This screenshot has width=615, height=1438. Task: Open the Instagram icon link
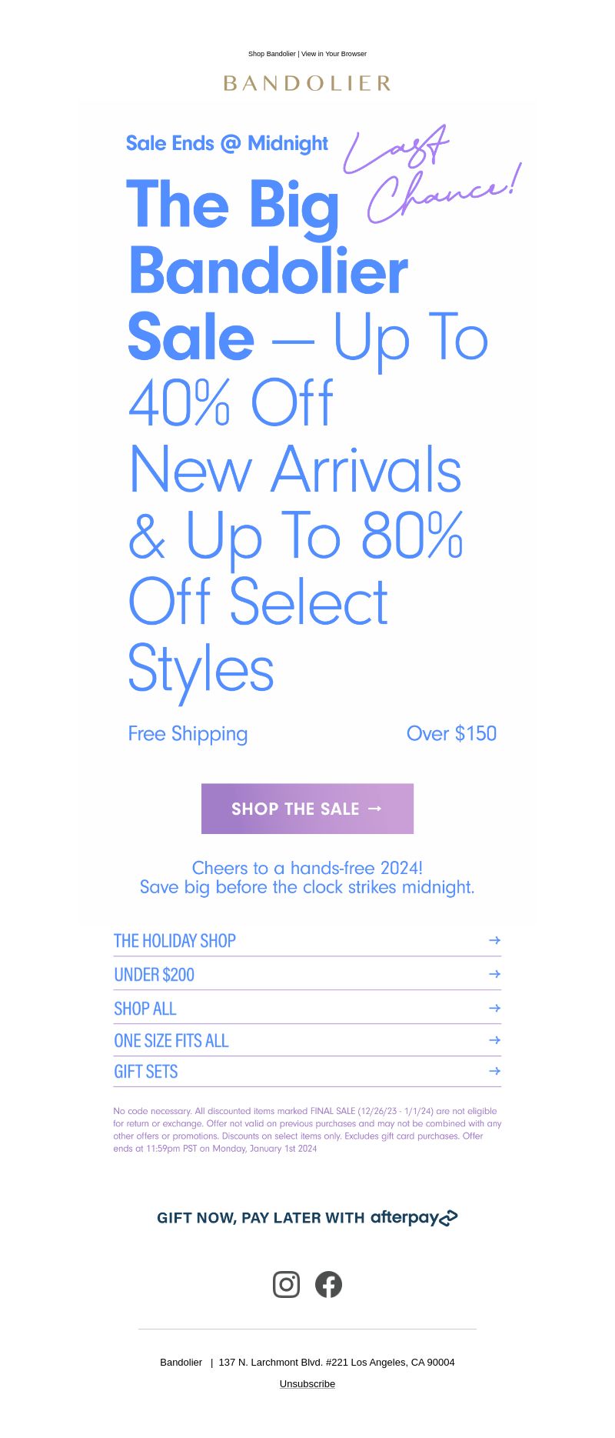pos(286,1284)
